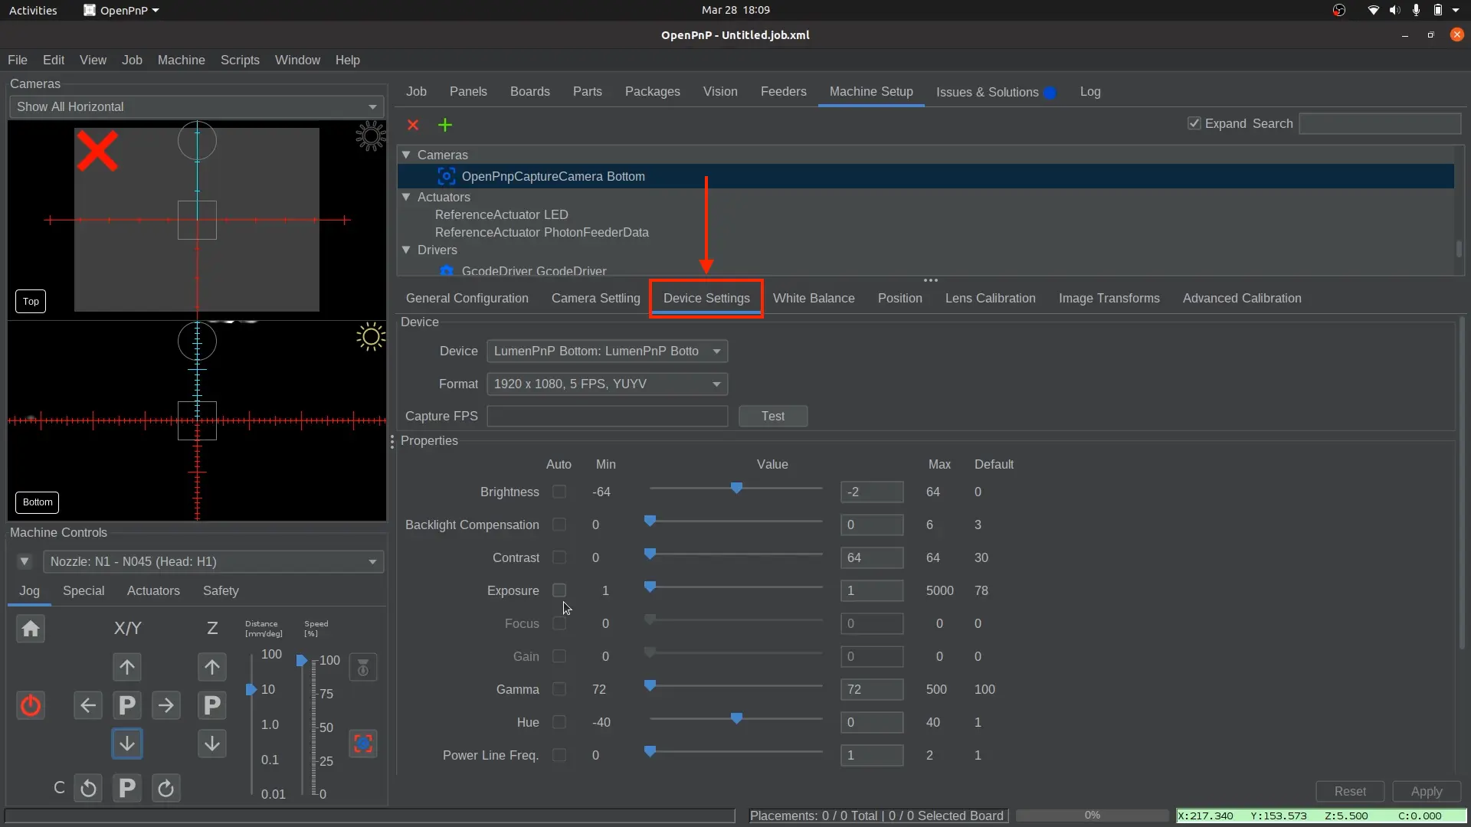Open the Machine menu
Image resolution: width=1471 pixels, height=827 pixels.
click(x=181, y=60)
